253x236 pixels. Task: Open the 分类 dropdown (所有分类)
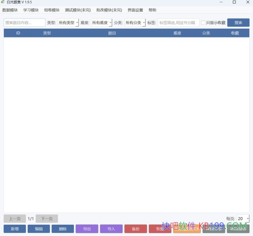pos(135,23)
